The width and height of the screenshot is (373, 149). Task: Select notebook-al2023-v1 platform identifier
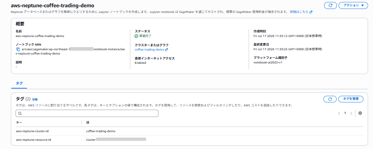point(268,62)
